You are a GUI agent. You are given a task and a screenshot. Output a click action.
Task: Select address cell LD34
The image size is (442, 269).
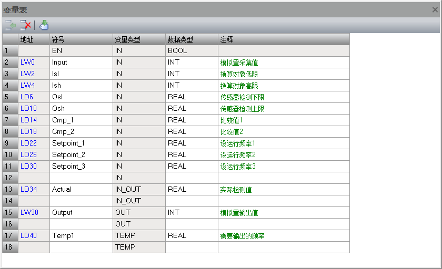[34, 189]
